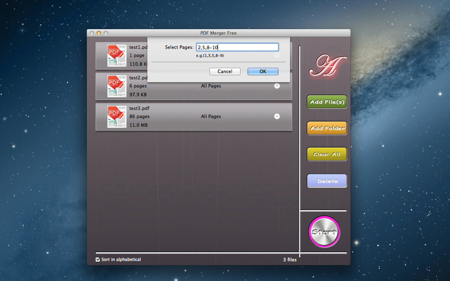Click the PDF Merger Free window title
This screenshot has height=281, width=450.
pos(218,33)
